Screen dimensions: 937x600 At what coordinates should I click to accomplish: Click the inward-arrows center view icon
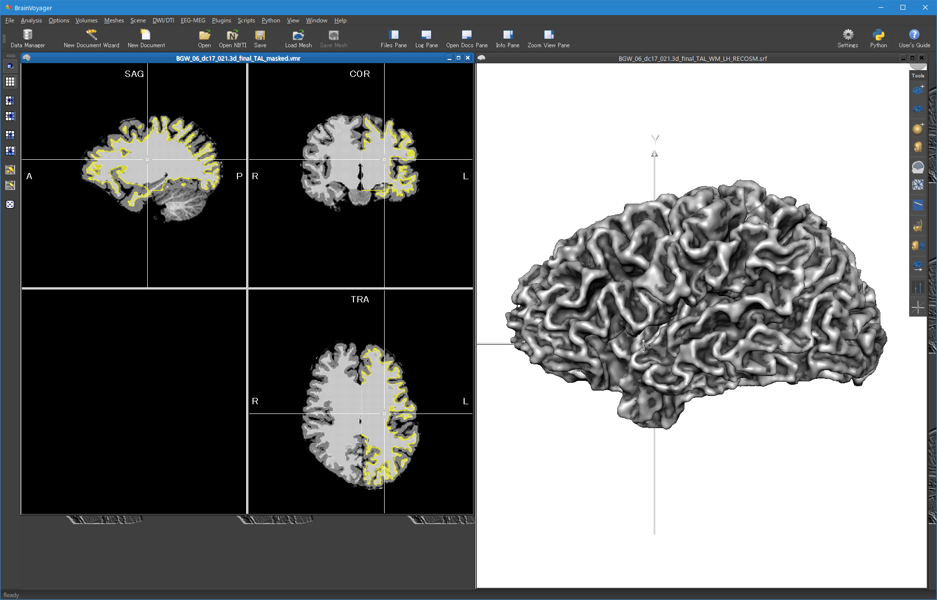pyautogui.click(x=10, y=205)
